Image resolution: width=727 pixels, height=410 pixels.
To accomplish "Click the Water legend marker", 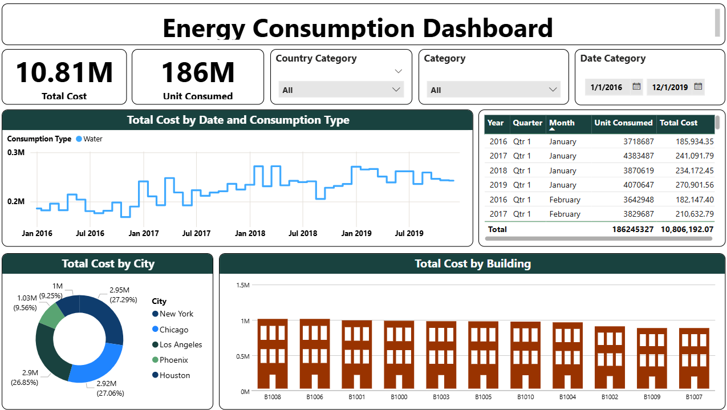I will pos(79,139).
